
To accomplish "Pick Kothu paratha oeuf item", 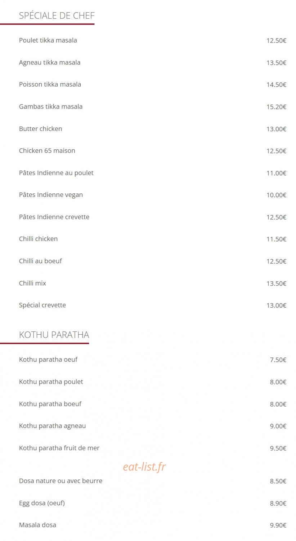I will (x=48, y=360).
